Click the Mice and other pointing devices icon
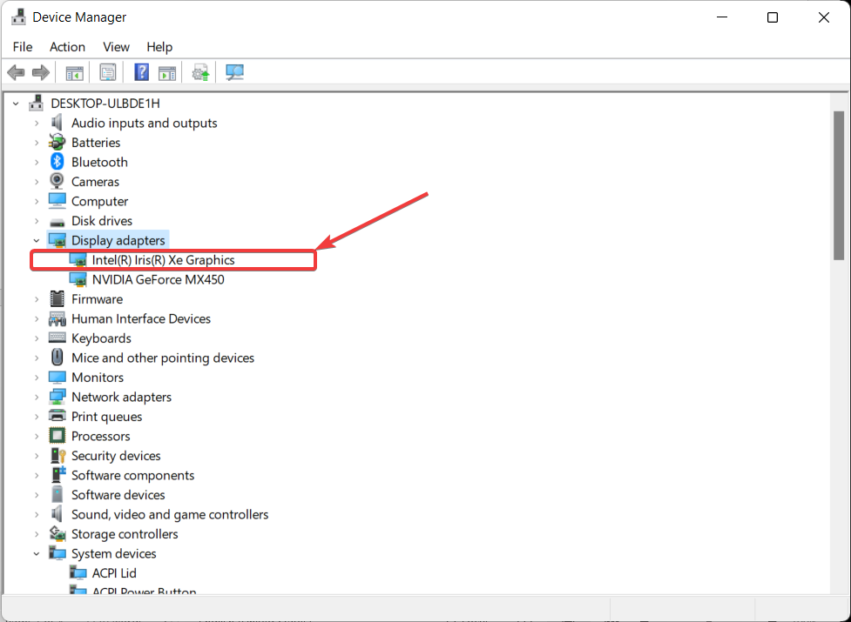Viewport: 851px width, 622px height. pyautogui.click(x=57, y=357)
